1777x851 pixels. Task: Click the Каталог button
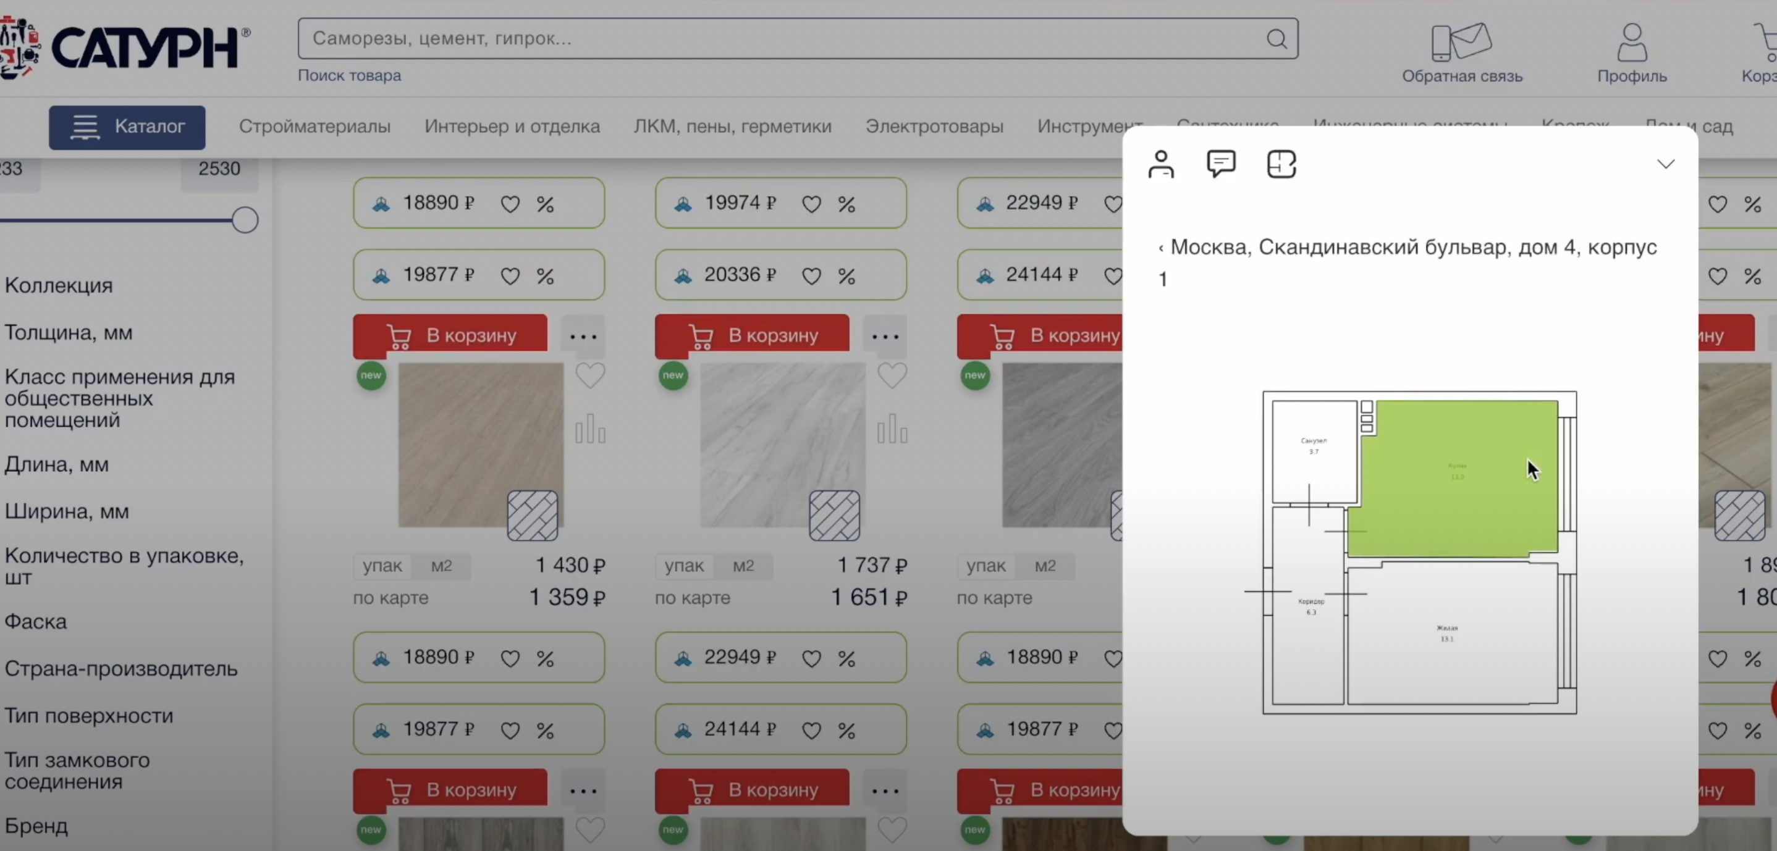(127, 127)
